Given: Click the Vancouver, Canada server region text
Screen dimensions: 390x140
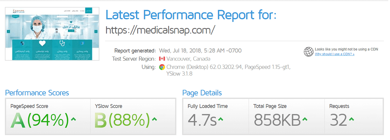Looking at the screenshot, I should coord(188,59).
